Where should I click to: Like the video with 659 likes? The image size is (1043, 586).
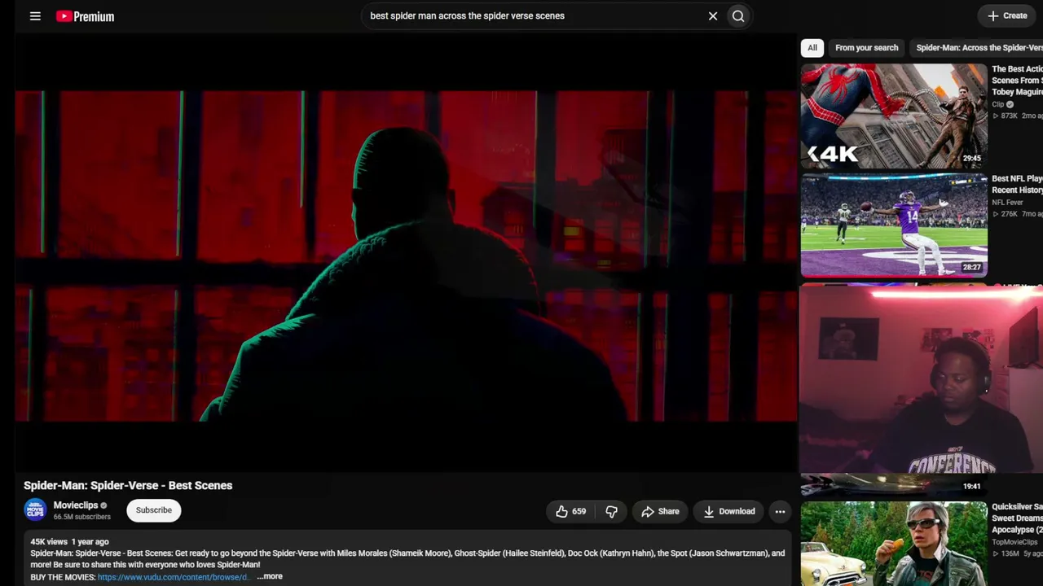click(x=570, y=511)
